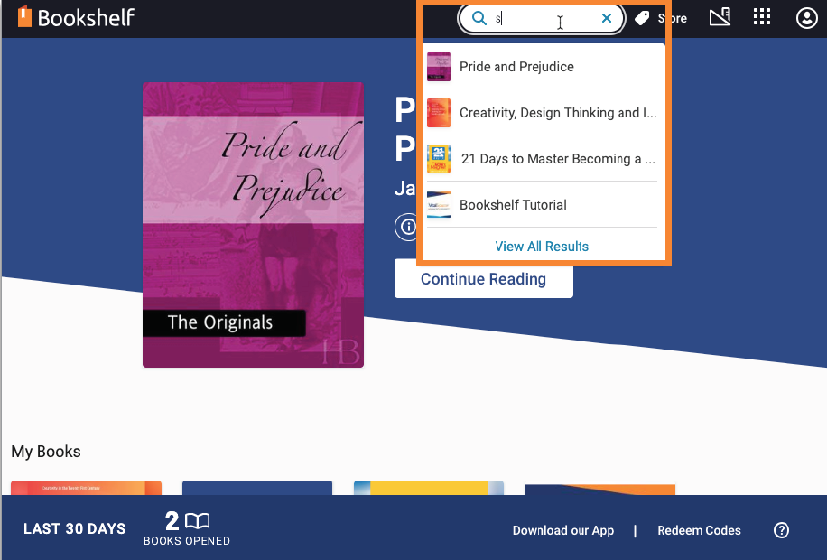Select Creativity, Design Thinking search result
The height and width of the screenshot is (560, 827).
pyautogui.click(x=557, y=113)
